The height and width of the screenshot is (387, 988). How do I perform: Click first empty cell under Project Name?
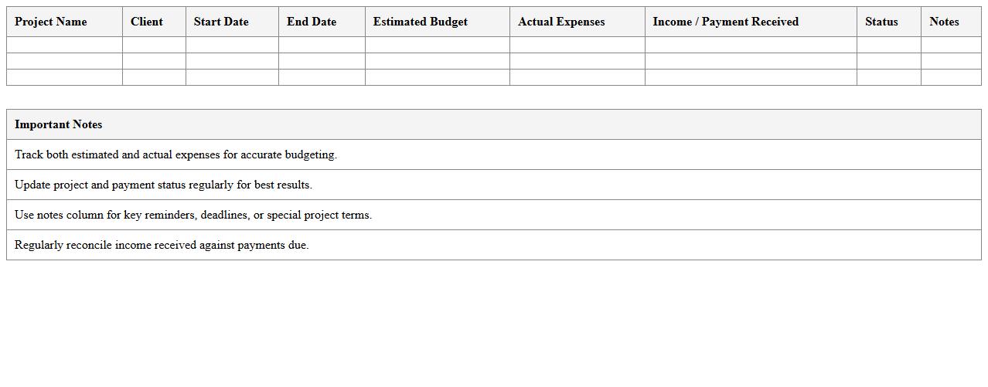[x=64, y=45]
